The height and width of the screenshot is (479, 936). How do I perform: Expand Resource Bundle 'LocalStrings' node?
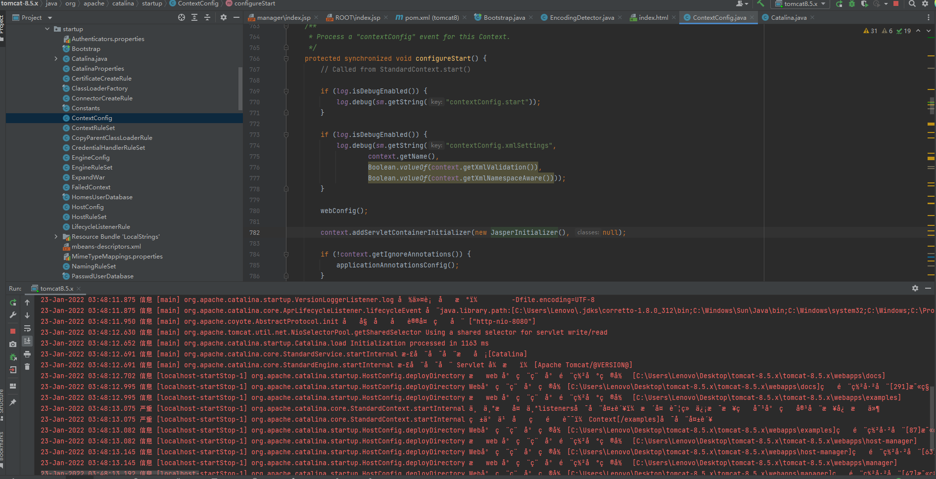pos(56,237)
